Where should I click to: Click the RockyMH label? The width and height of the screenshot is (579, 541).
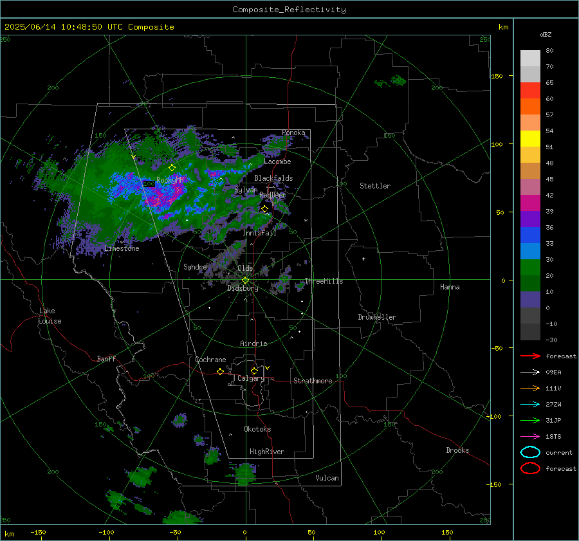click(x=170, y=180)
